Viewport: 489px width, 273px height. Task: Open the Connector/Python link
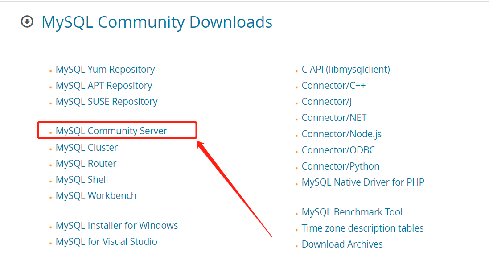341,166
